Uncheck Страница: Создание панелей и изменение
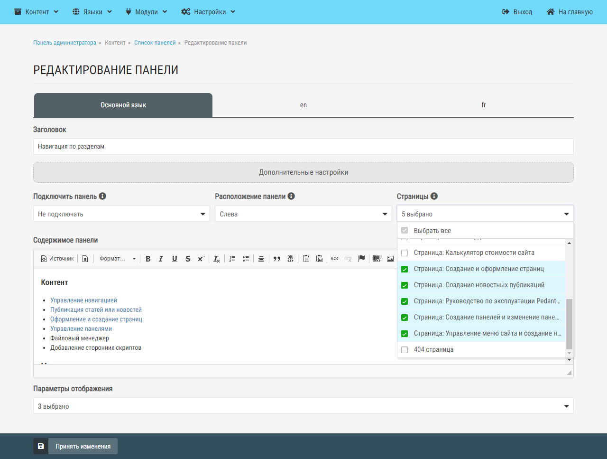 (x=405, y=318)
